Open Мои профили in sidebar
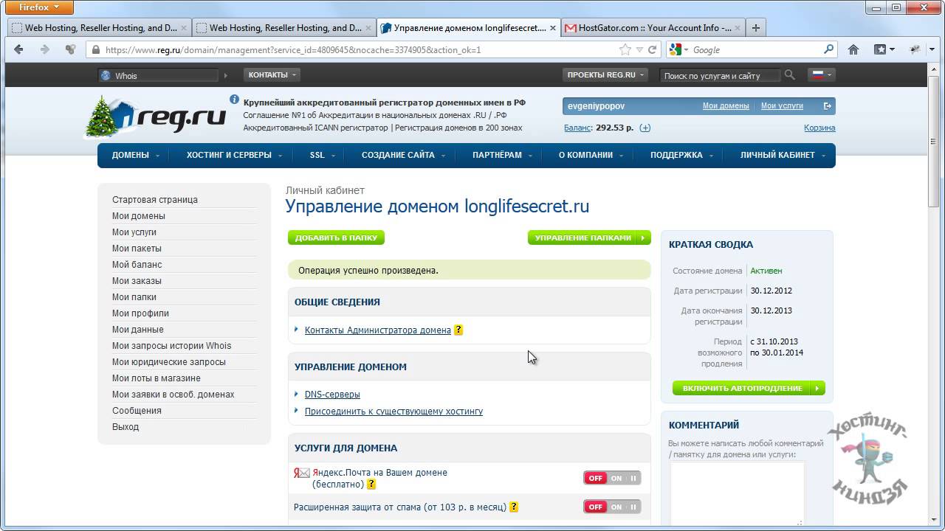 click(x=140, y=313)
